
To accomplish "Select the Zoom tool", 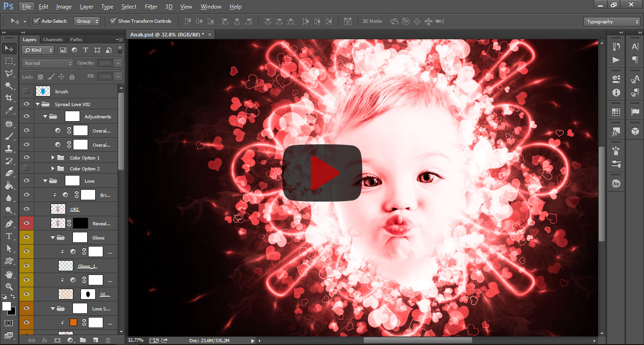I will tap(9, 286).
